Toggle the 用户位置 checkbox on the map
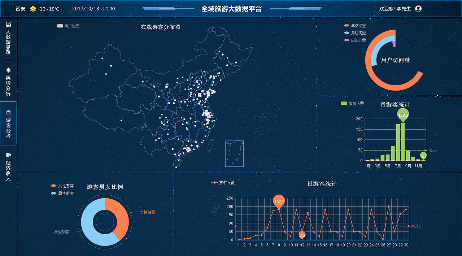This screenshot has width=462, height=256. (x=60, y=26)
